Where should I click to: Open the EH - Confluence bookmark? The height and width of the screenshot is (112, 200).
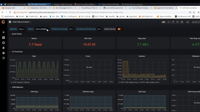click(69, 16)
